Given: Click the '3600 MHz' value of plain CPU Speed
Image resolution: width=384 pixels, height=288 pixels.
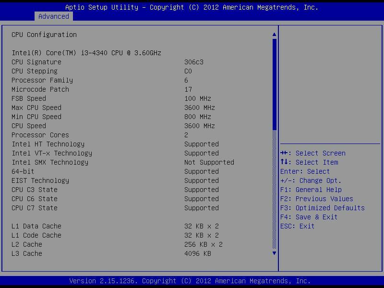Looking at the screenshot, I should 200,126.
